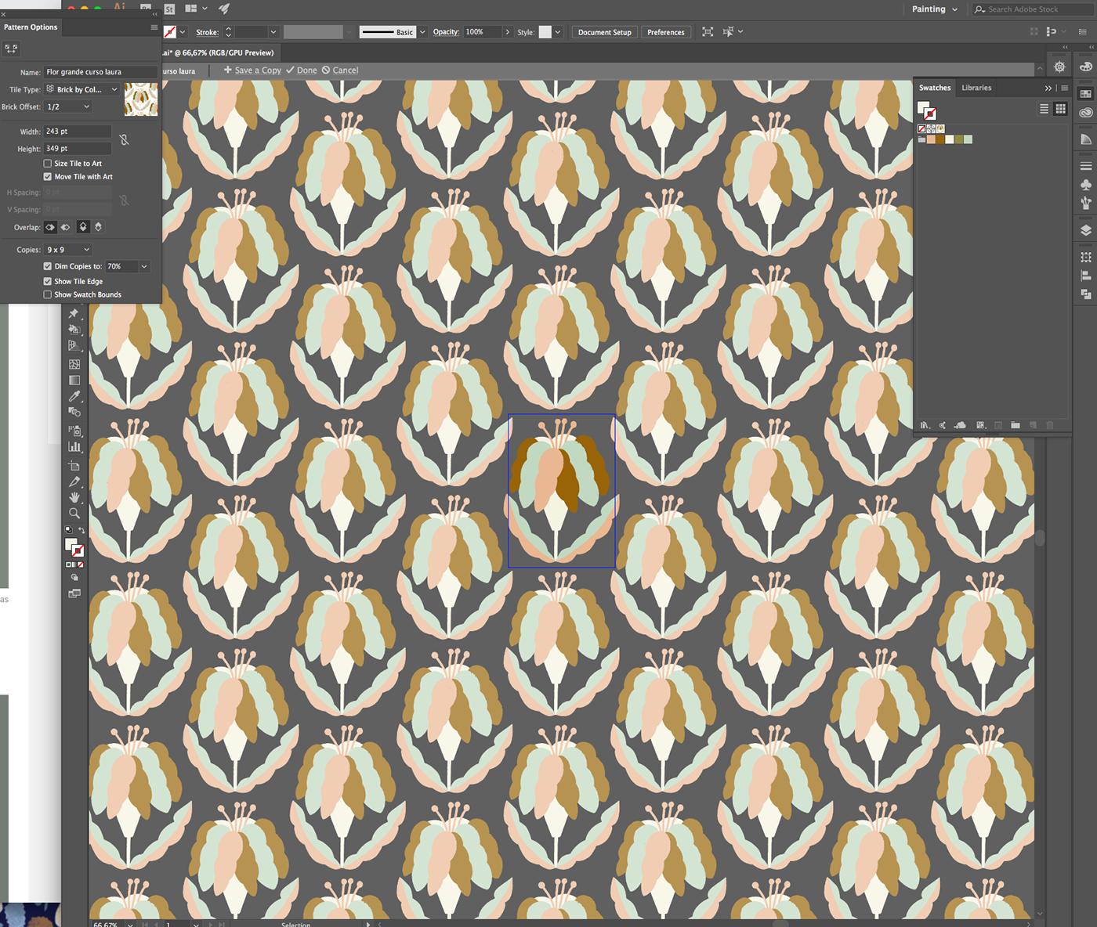The width and height of the screenshot is (1097, 927).
Task: Open the Swatches panel menu
Action: (1064, 88)
